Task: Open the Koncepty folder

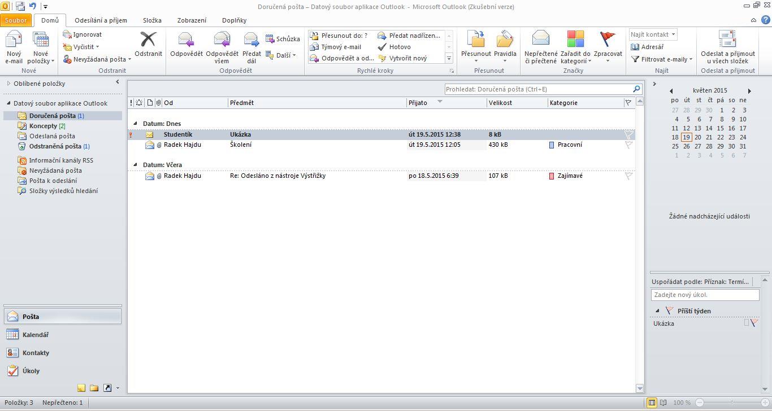Action: pyautogui.click(x=43, y=126)
